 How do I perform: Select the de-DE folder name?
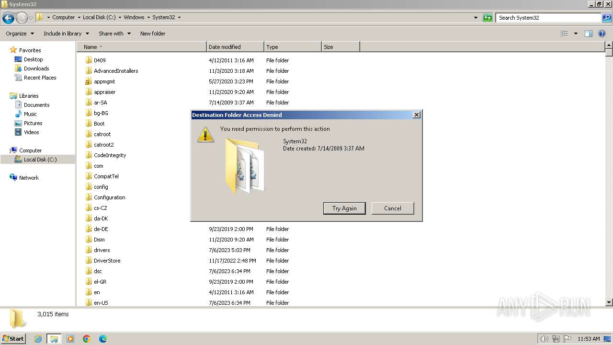[x=101, y=229]
